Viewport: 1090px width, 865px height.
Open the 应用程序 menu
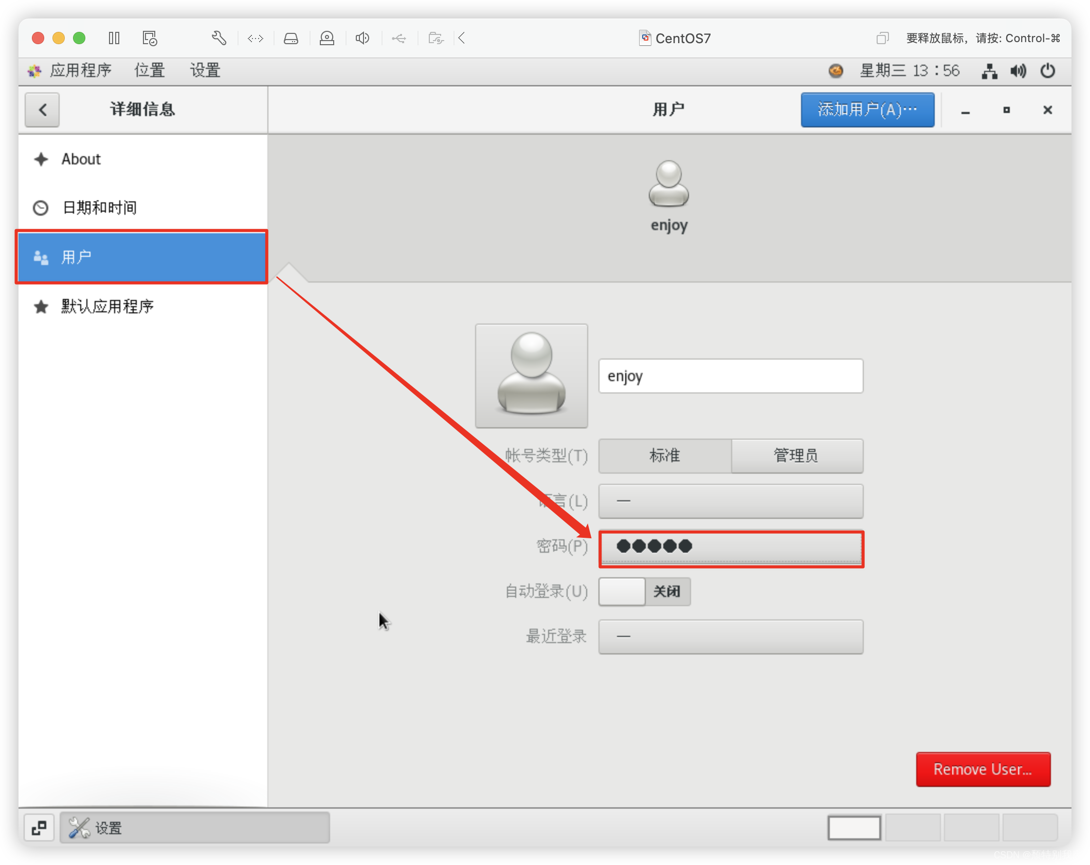[80, 70]
